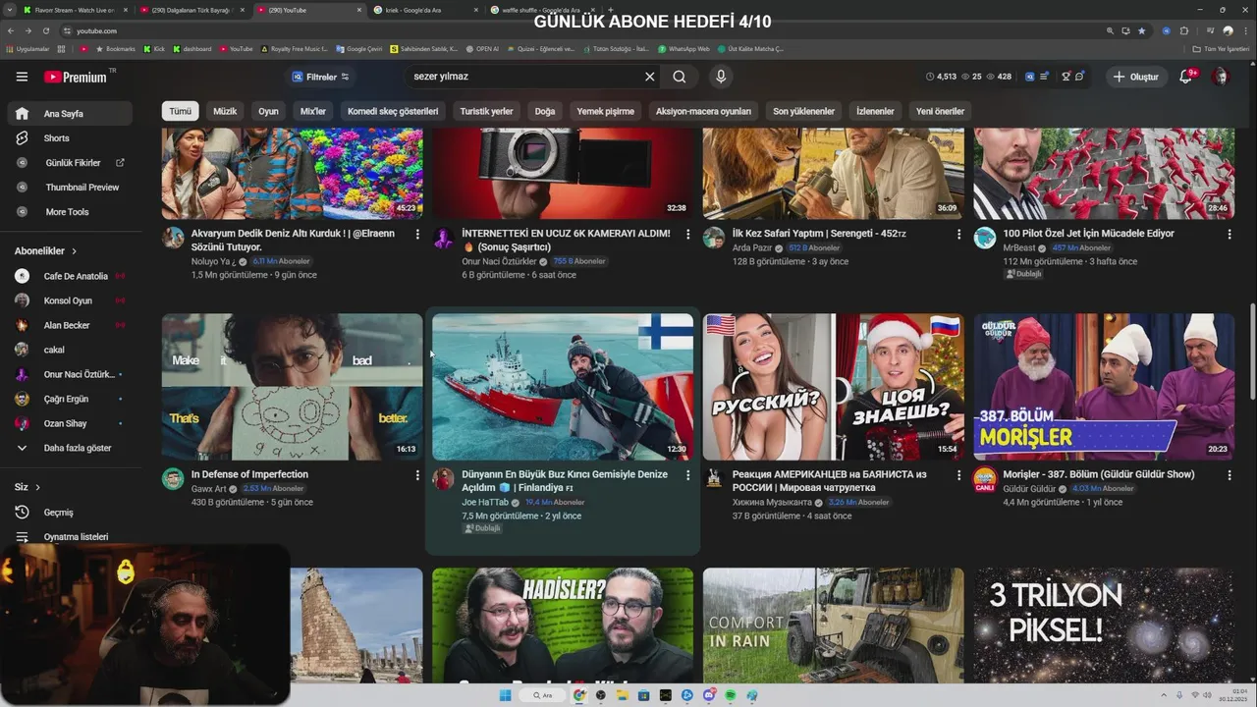Open the Filtreler filter toggle
Image resolution: width=1257 pixels, height=707 pixels.
tap(320, 77)
